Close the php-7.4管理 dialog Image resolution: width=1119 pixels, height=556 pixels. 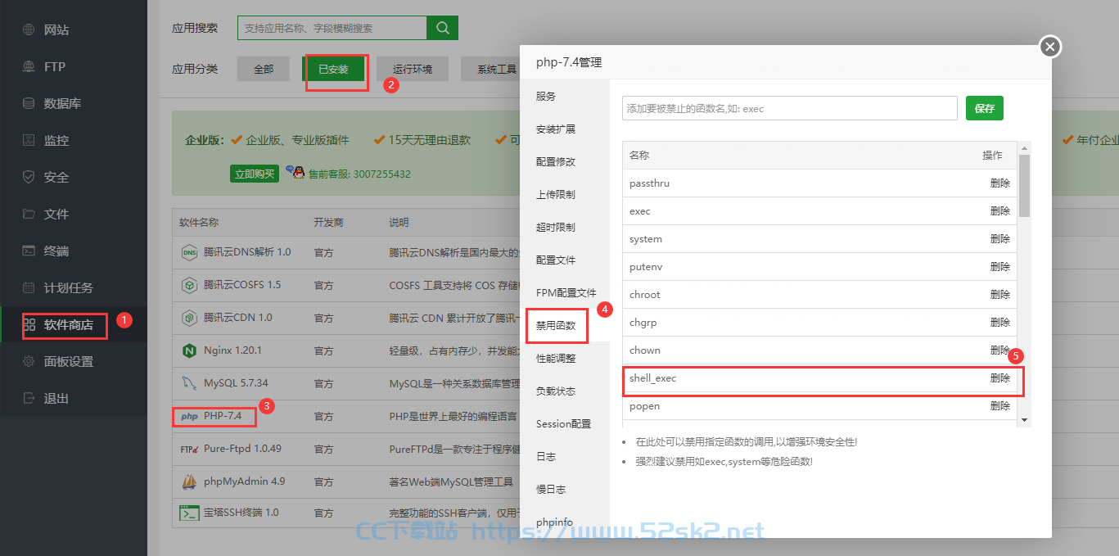coord(1050,47)
